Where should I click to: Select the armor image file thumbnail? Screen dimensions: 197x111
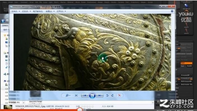point(8,107)
